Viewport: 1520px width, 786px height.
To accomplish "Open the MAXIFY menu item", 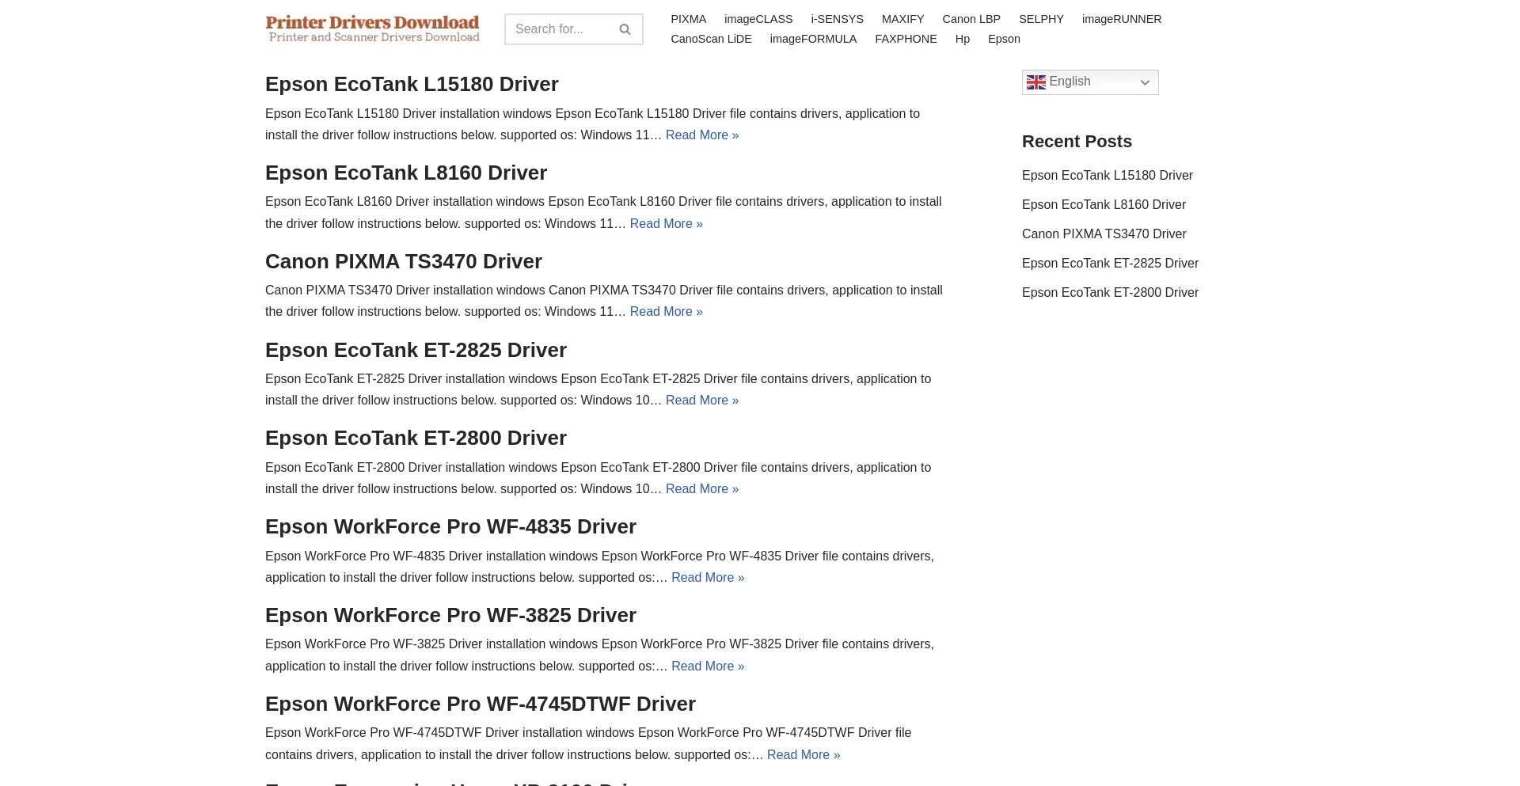I will [902, 19].
